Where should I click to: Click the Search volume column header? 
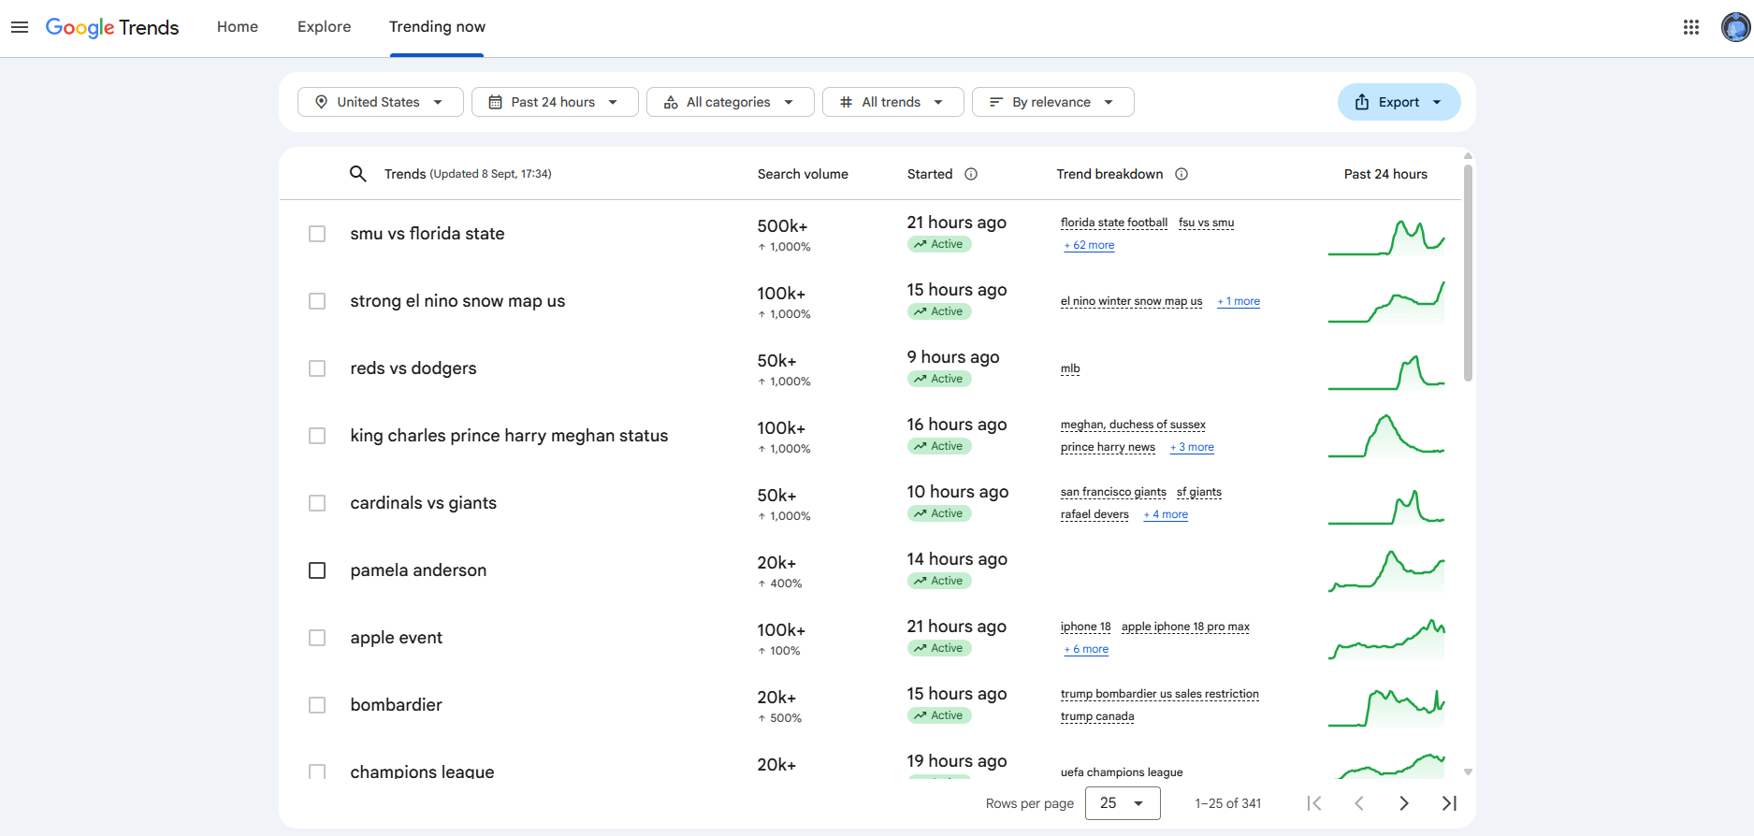[803, 174]
